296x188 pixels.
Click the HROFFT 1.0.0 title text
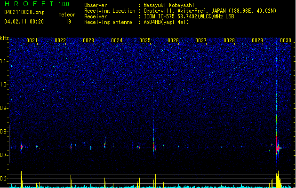37,4
